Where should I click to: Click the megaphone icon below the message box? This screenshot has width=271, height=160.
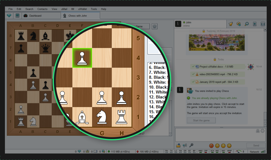pos(185,146)
